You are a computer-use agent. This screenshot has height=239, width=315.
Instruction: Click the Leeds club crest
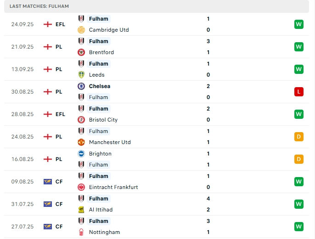[81, 75]
